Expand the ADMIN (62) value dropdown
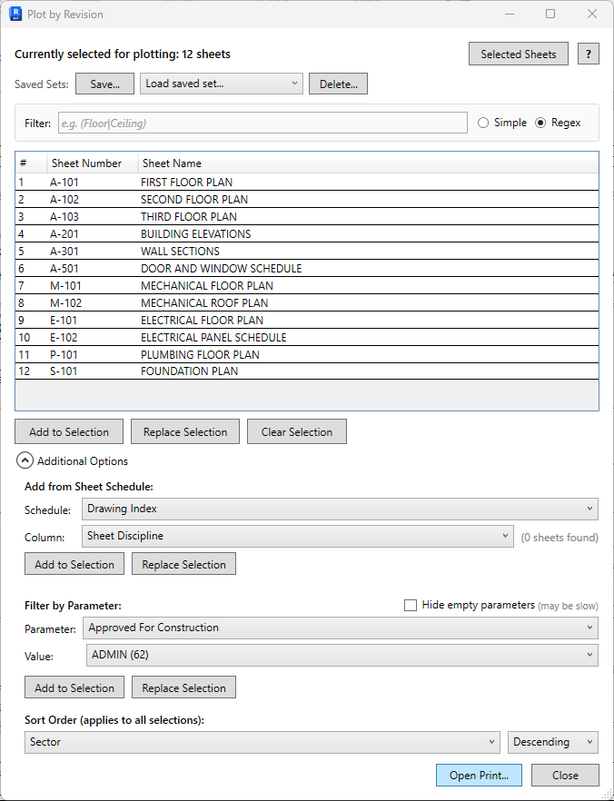The height and width of the screenshot is (801, 614). click(x=340, y=654)
